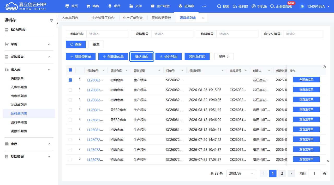Check the row with 领料时间 2026-08-26 15:15:06
Image resolution: width=334 pixels, height=185 pixels.
(x=70, y=90)
